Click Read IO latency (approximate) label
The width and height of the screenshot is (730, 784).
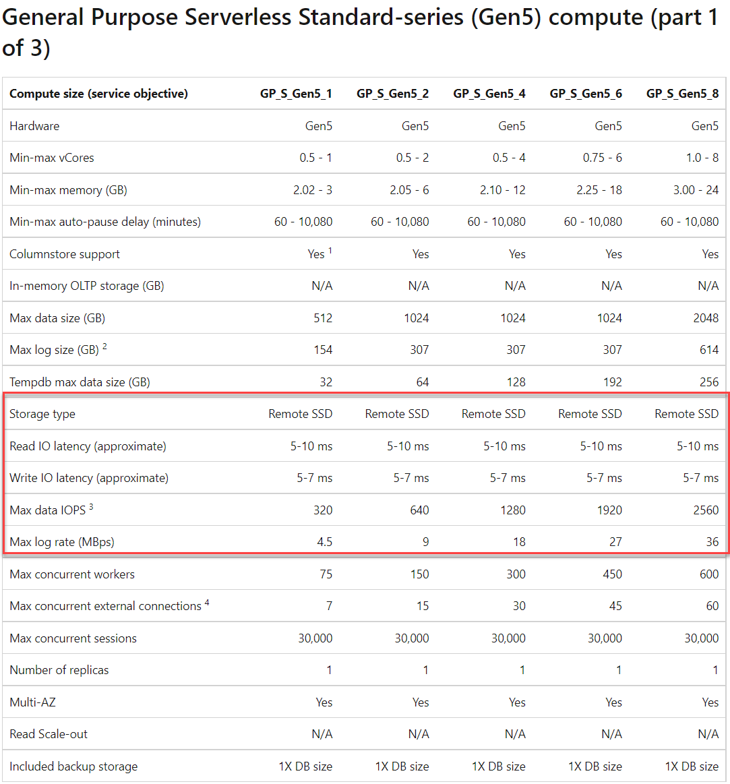coord(88,446)
